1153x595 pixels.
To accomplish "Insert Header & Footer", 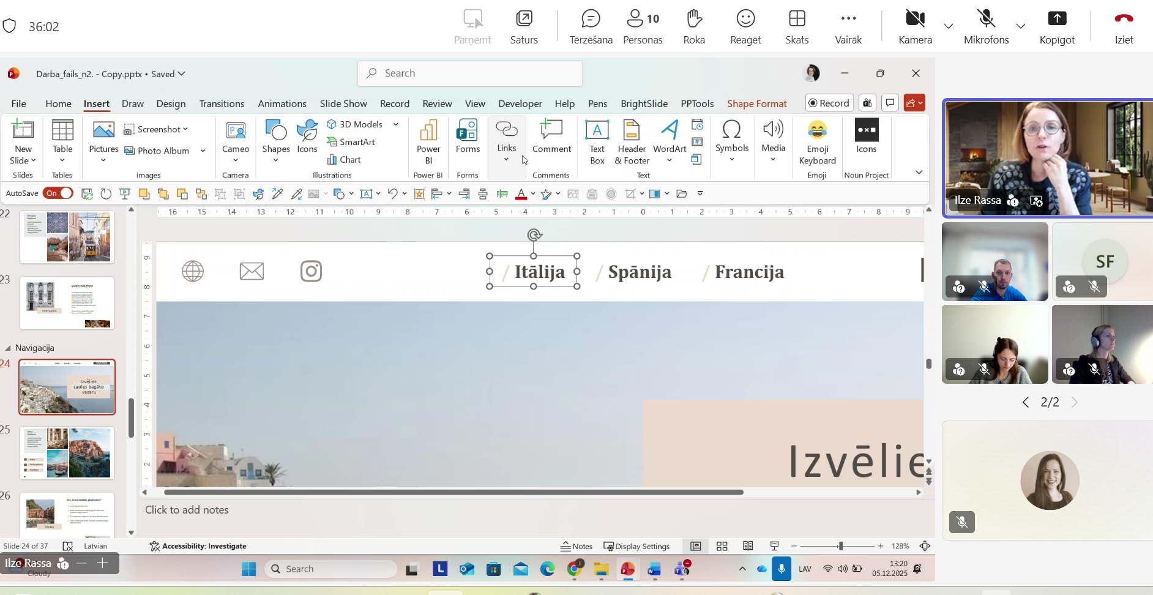I will (631, 141).
